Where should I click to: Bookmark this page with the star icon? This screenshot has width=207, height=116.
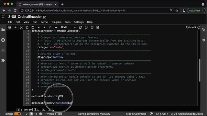click(177, 11)
